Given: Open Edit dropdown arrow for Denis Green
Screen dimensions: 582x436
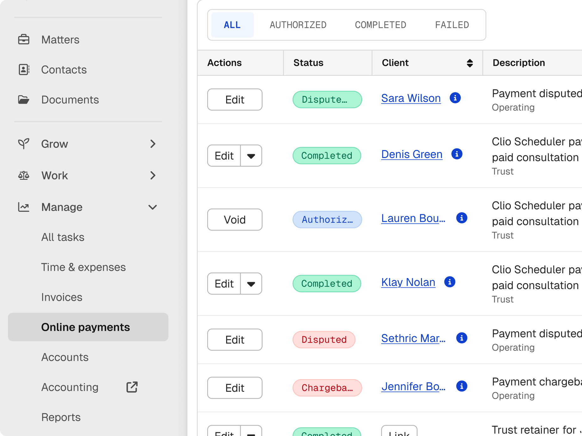Looking at the screenshot, I should click(251, 156).
